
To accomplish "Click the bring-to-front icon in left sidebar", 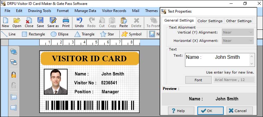I will pyautogui.click(x=14, y=52).
